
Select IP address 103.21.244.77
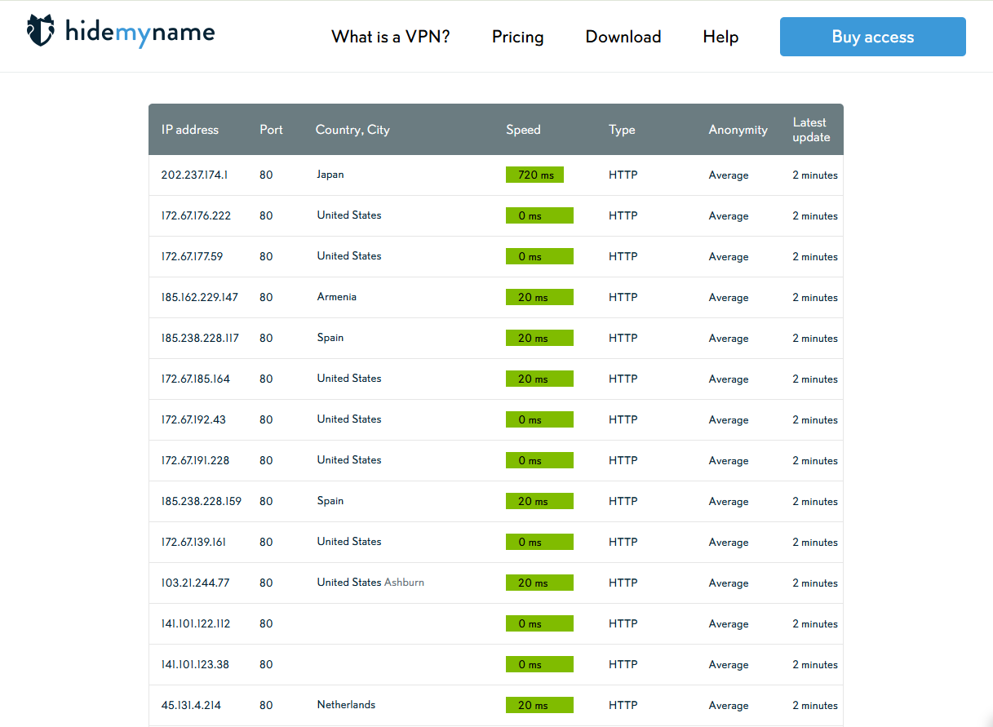[x=196, y=583]
